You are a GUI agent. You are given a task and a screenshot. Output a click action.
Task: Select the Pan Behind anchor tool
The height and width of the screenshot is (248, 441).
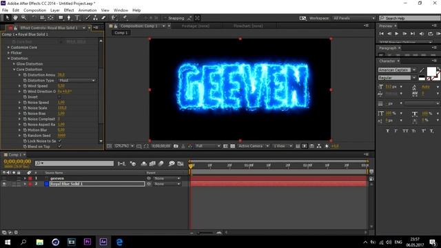point(51,18)
